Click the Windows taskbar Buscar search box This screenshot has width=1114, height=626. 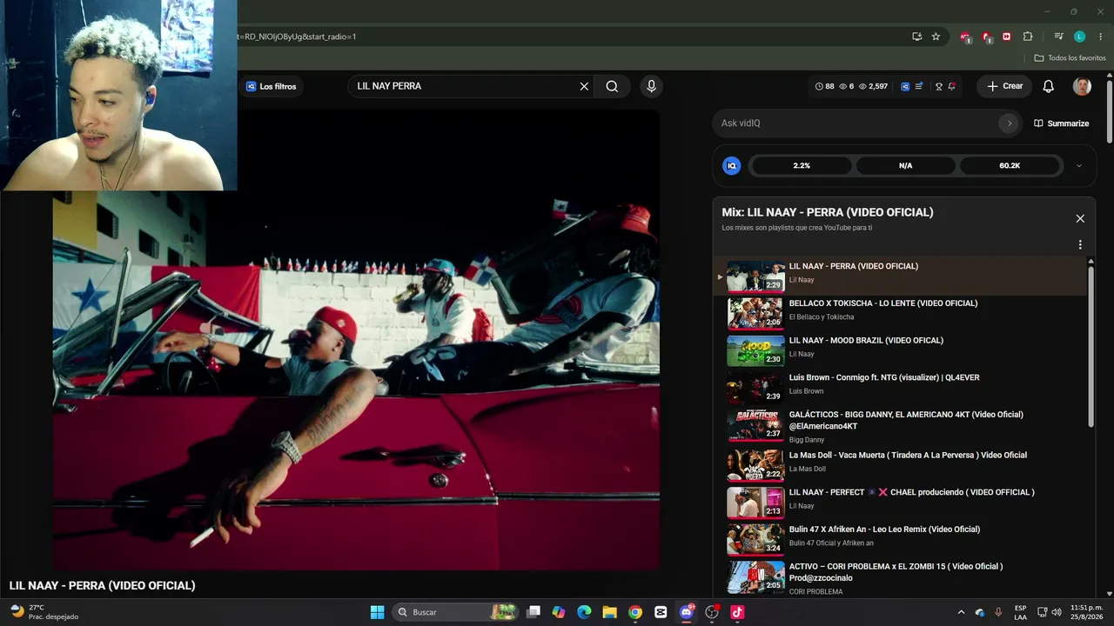(x=455, y=612)
